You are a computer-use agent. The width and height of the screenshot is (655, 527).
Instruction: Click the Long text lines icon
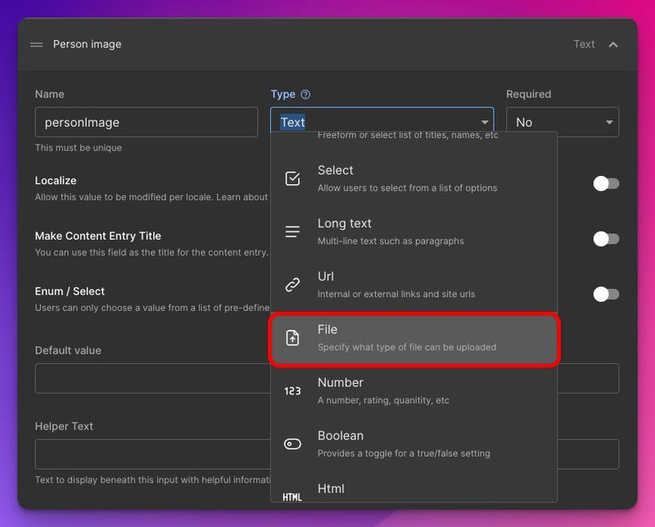click(x=292, y=232)
